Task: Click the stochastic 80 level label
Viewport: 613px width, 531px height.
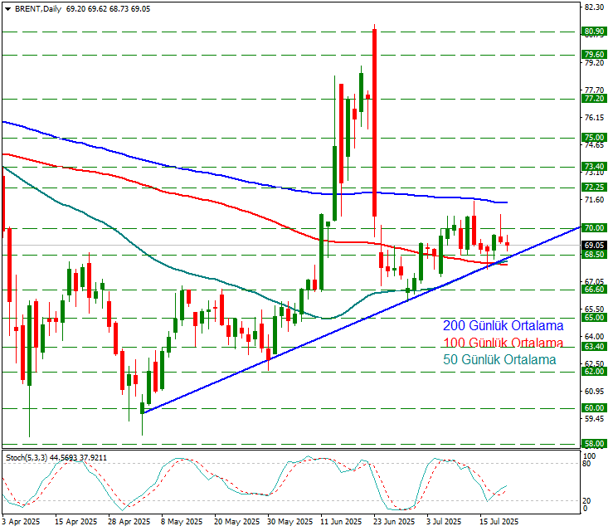Action: point(586,464)
